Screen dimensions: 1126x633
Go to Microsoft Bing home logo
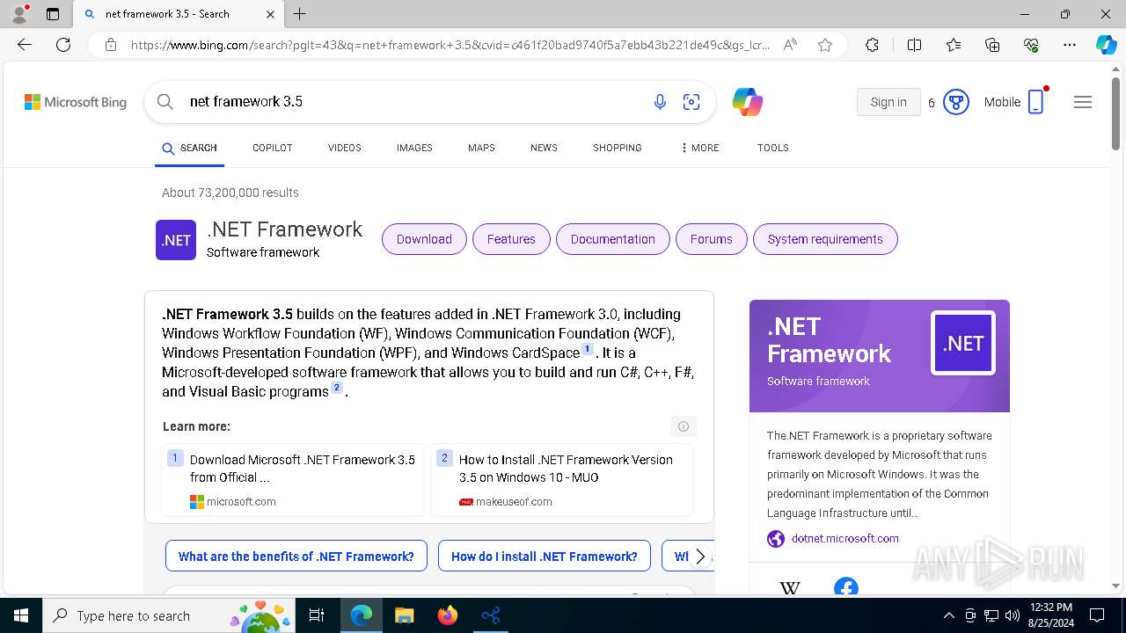pyautogui.click(x=76, y=102)
